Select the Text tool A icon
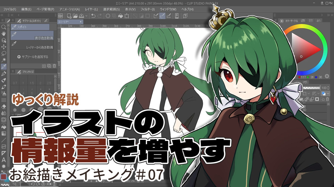Image resolution: width=334 pixels, height=187 pixels. [x=3, y=160]
